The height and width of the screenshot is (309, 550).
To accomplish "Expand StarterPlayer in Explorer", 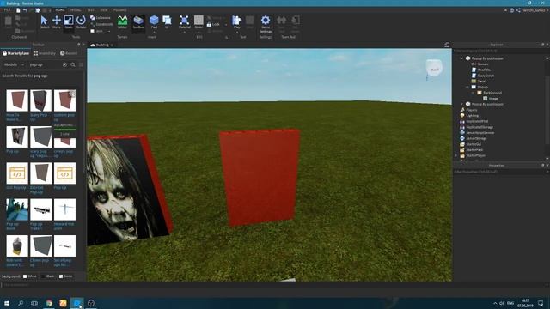I will pyautogui.click(x=456, y=155).
